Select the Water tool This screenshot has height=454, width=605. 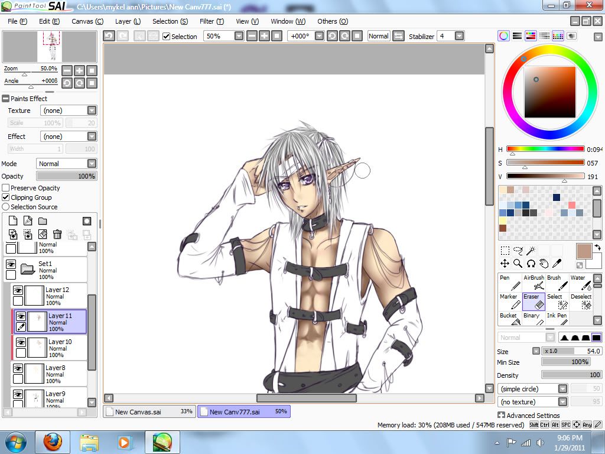click(x=581, y=283)
